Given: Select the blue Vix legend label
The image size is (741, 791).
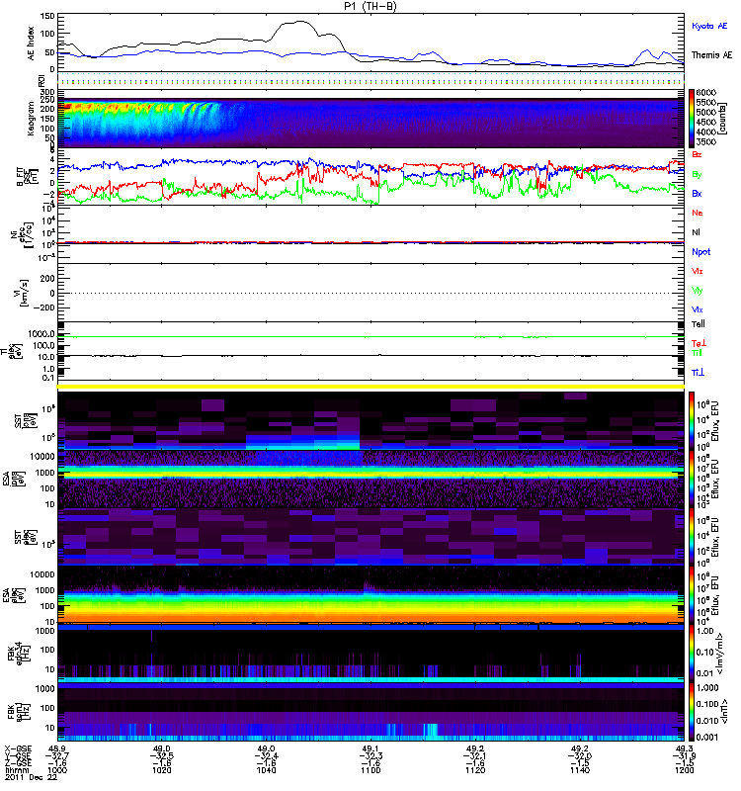Looking at the screenshot, I should (698, 309).
